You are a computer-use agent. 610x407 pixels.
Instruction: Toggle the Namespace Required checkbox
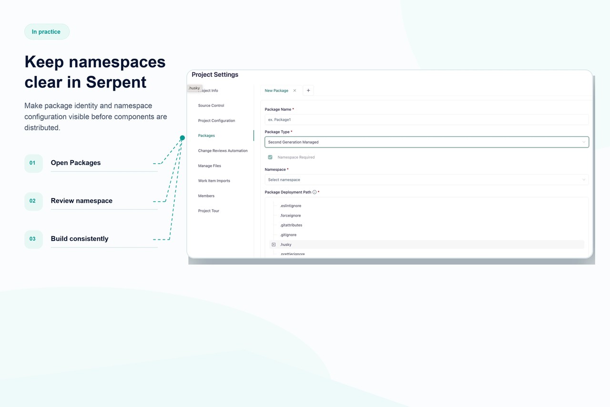(x=270, y=157)
